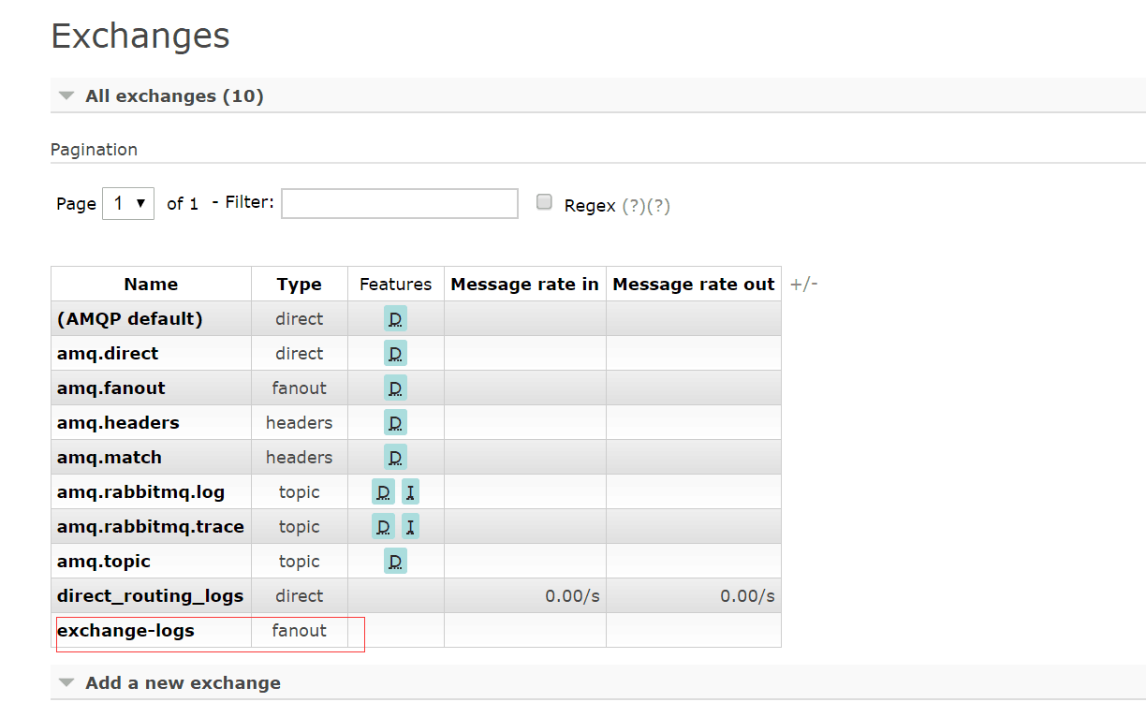Click the first Regex help (?) link
Image resolution: width=1146 pixels, height=717 pixels.
633,206
